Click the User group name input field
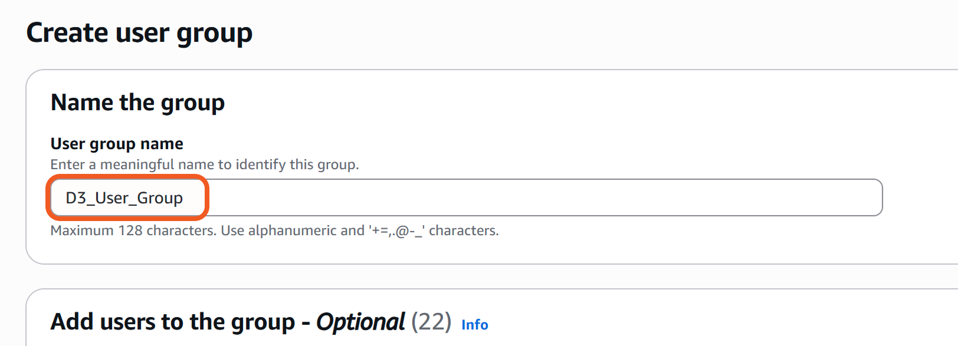The width and height of the screenshot is (958, 346). tap(466, 198)
